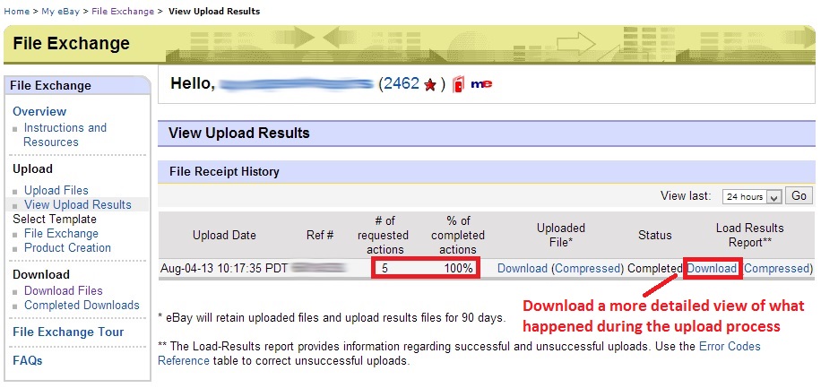Open the View last 24 hours dropdown
This screenshot has height=388, width=821.
[x=752, y=197]
